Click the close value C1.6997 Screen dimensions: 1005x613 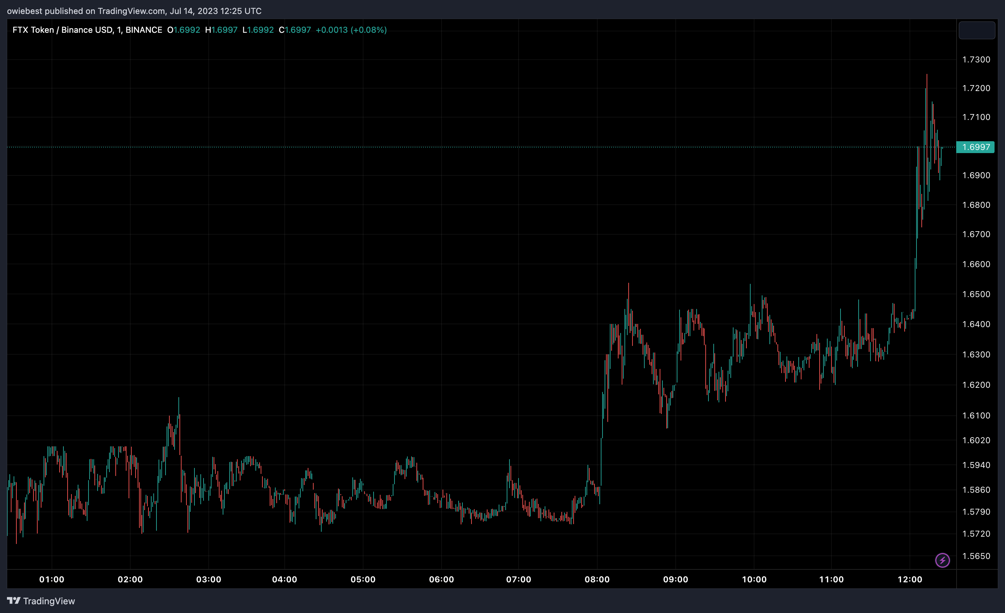tap(294, 30)
